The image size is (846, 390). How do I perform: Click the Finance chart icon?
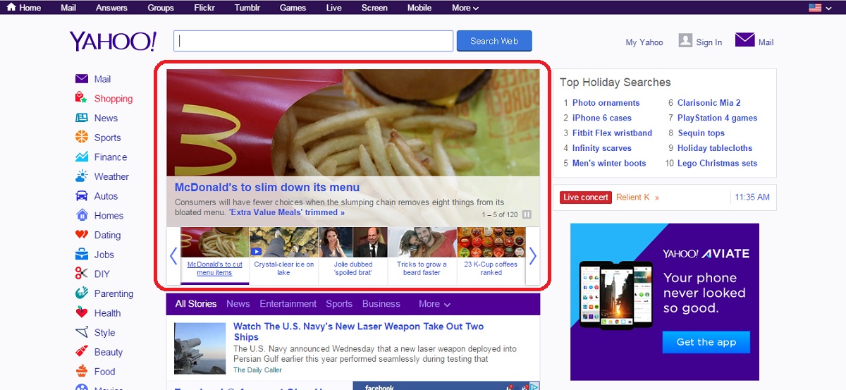(x=81, y=157)
